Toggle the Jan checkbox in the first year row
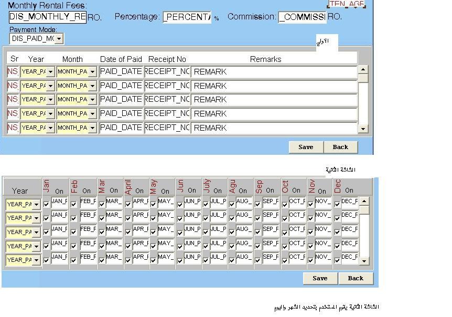The height and width of the screenshot is (317, 452). coord(46,204)
